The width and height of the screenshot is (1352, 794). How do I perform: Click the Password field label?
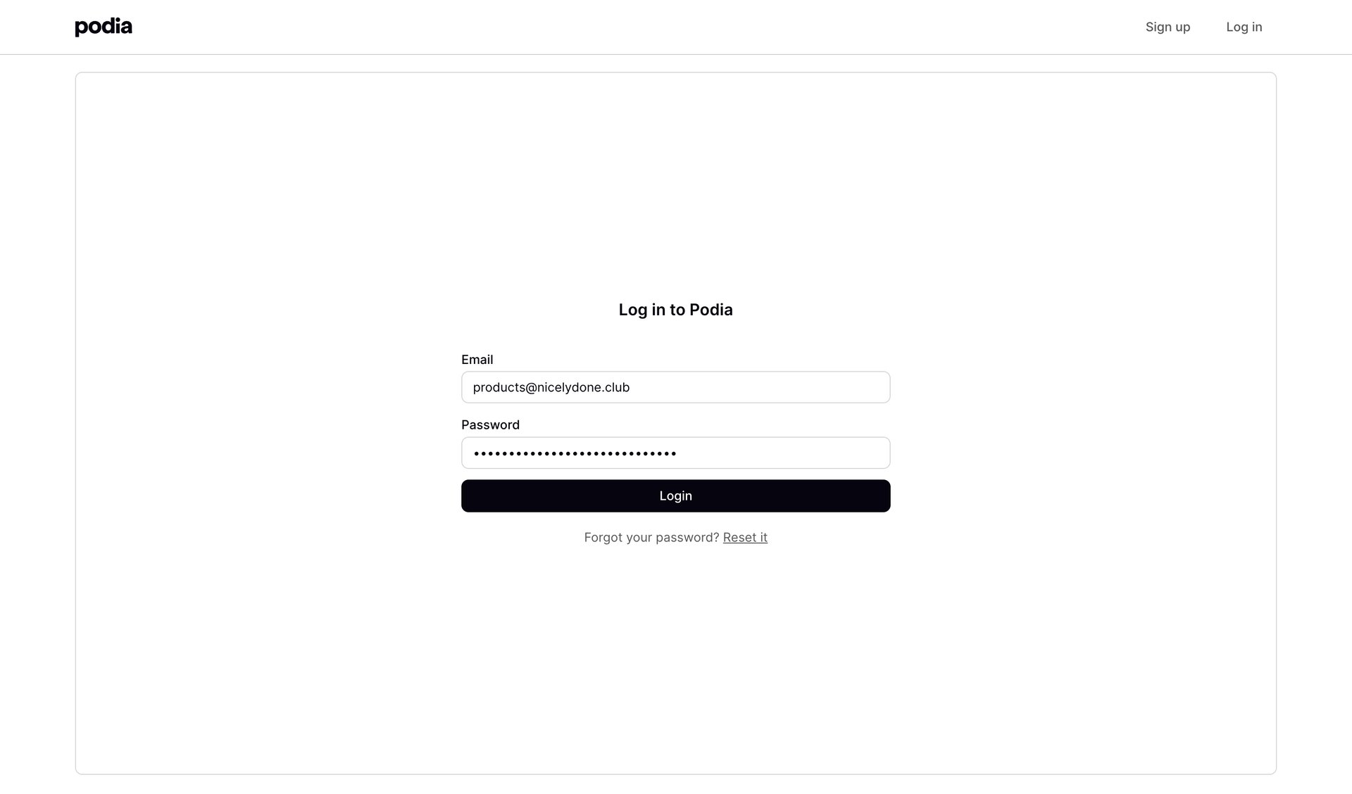490,424
